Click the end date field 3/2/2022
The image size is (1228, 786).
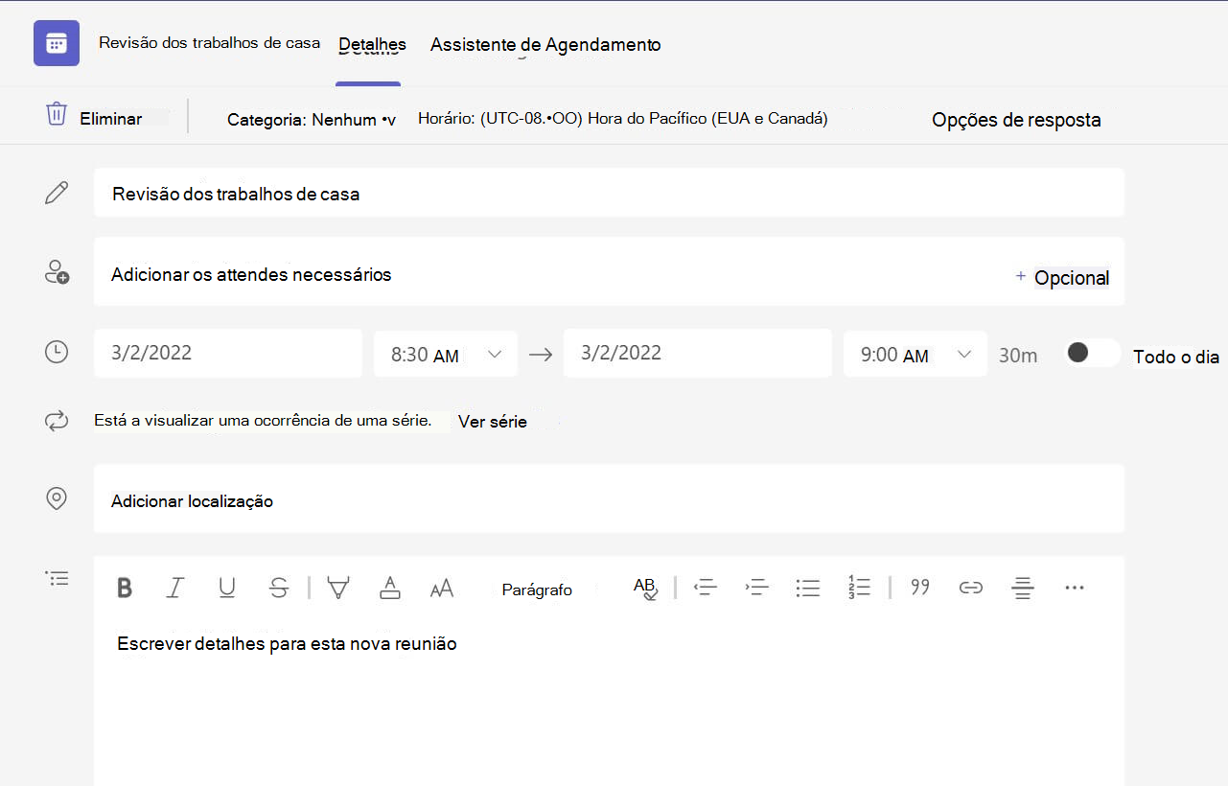[698, 353]
